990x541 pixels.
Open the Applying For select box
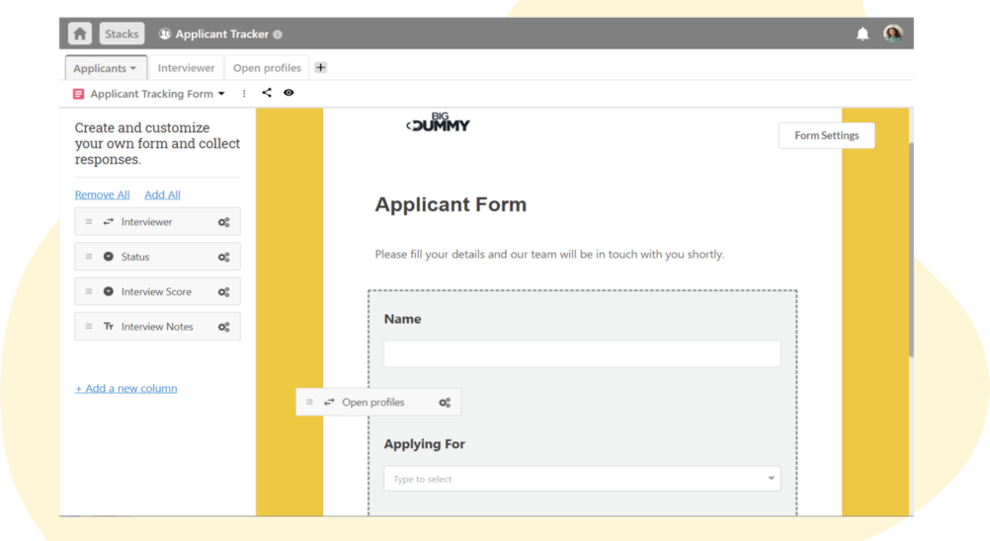point(582,479)
